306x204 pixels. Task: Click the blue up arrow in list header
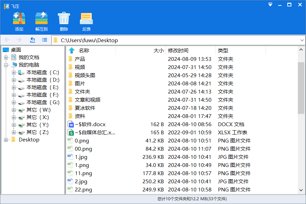coord(72,50)
